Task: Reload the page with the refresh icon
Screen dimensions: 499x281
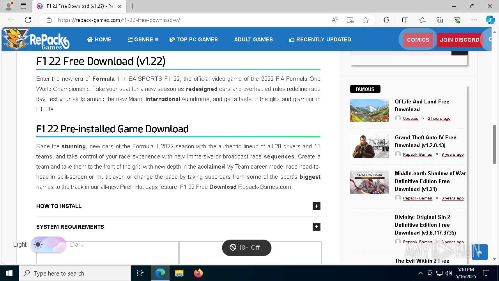Action: [28, 20]
